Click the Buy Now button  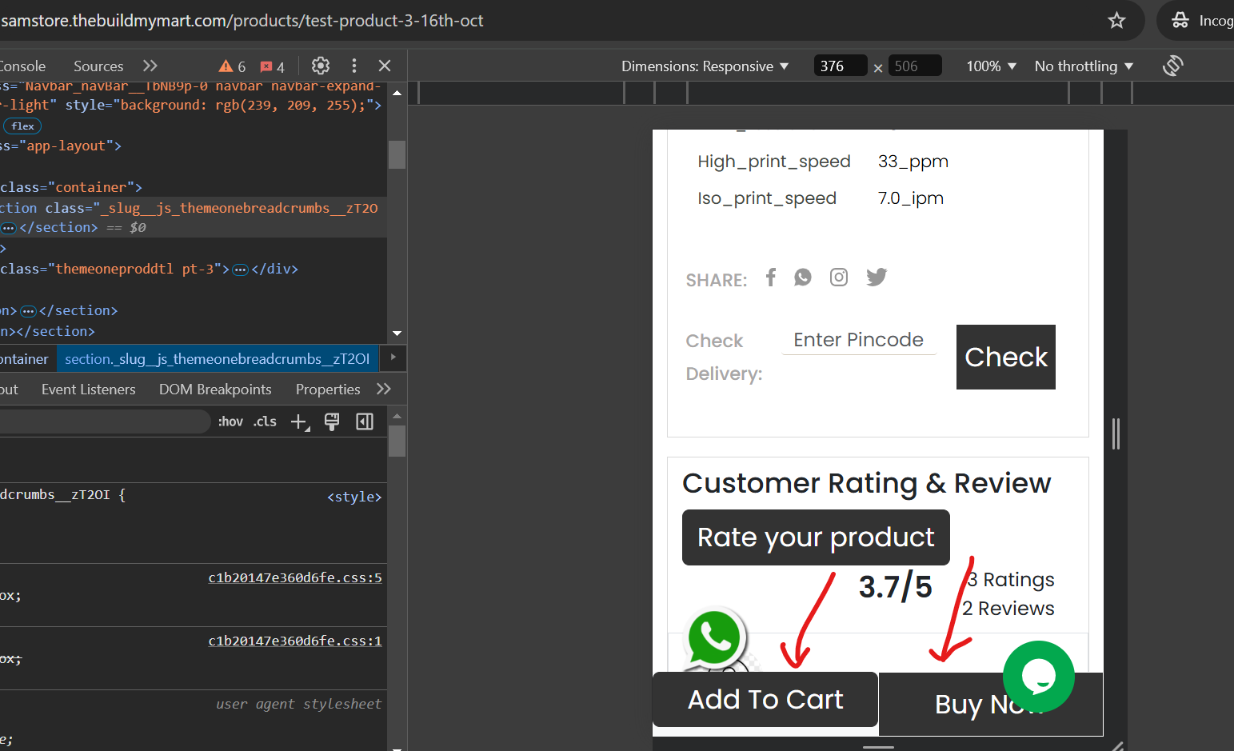click(990, 704)
